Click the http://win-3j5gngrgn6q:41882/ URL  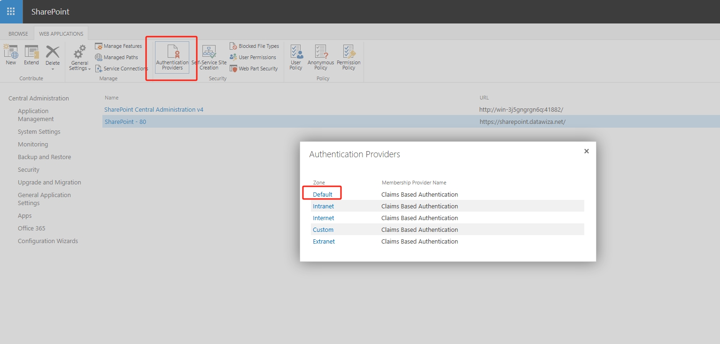pyautogui.click(x=521, y=109)
